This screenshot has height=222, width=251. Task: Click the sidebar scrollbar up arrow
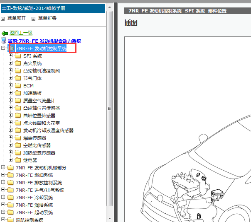[x=110, y=7]
